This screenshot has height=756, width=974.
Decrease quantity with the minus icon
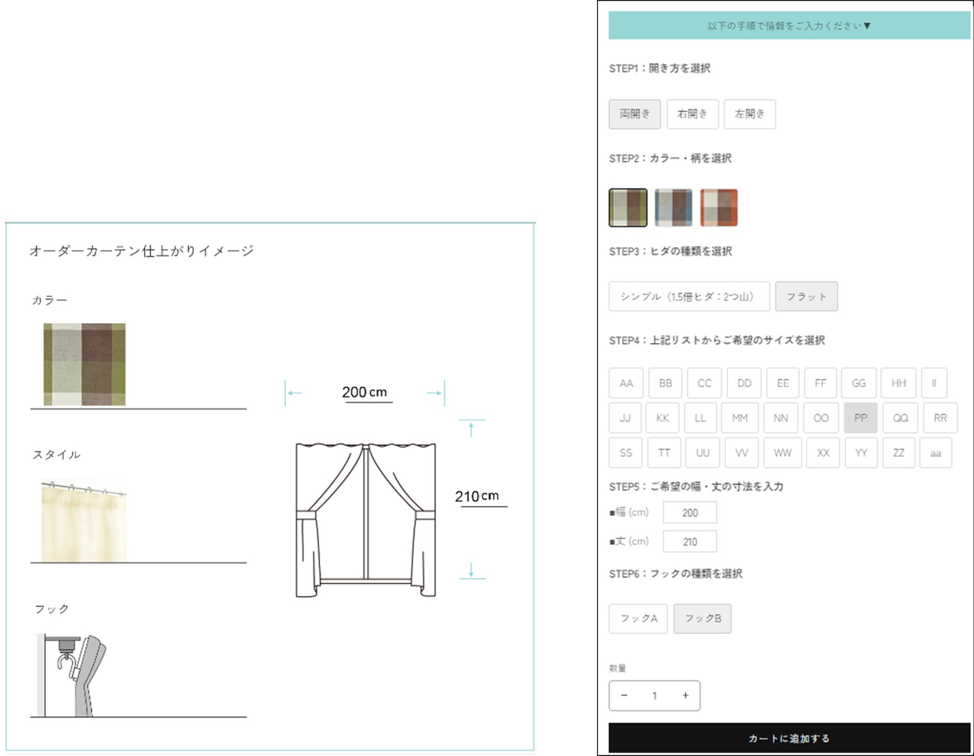coord(624,696)
